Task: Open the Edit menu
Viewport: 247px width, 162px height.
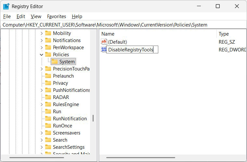Action: [21, 16]
